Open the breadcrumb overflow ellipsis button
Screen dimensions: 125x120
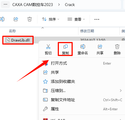(x=5, y=5)
